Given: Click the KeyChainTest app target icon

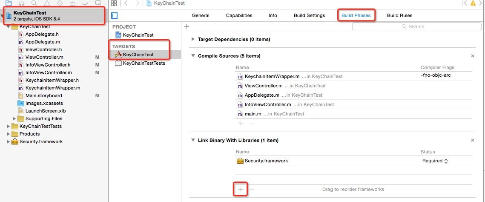Looking at the screenshot, I should pos(118,55).
